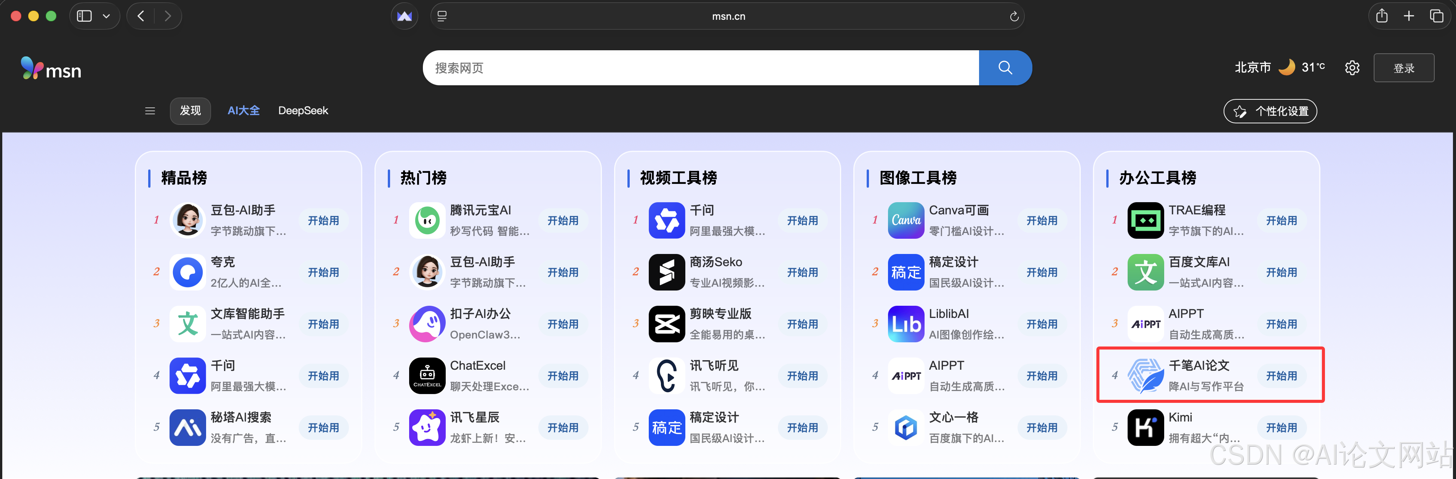Click the 千笔AI论文 app icon

(1146, 376)
